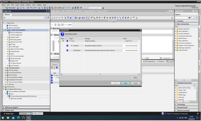Viewport: 201px width, 121px height.
Task: Open the Edit menu
Action: [x=8, y=5]
